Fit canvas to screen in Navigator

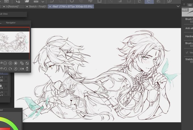pyautogui.click(x=27, y=63)
